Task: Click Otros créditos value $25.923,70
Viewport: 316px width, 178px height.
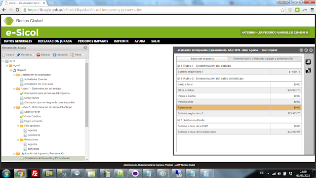Action: (294, 90)
